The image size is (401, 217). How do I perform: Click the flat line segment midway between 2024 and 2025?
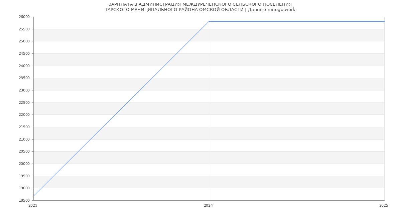[x=296, y=21]
